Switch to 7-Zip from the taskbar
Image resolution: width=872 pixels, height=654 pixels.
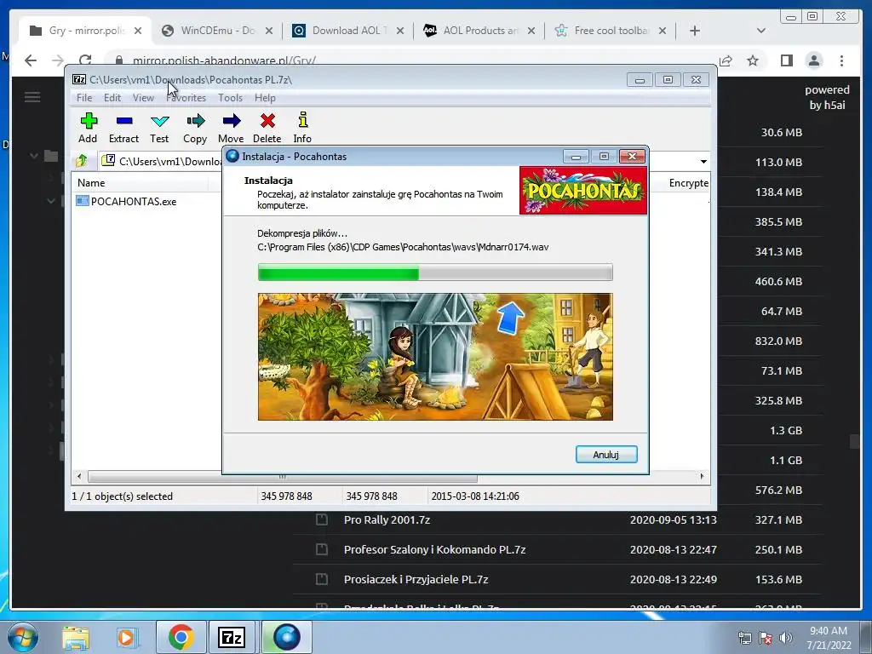coord(232,637)
